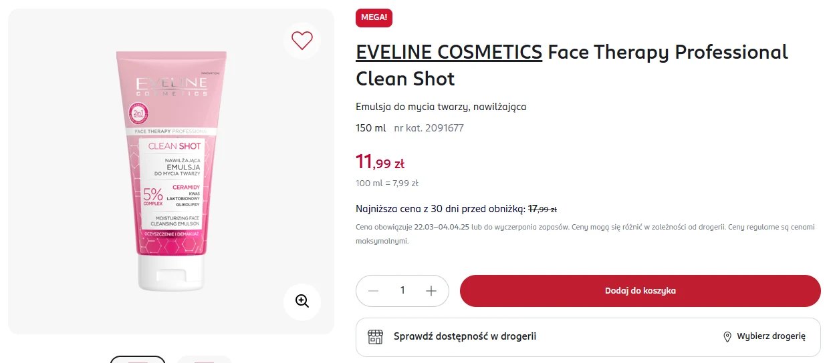Click the main Eveline tube product image
Image resolution: width=827 pixels, height=363 pixels.
tap(172, 171)
